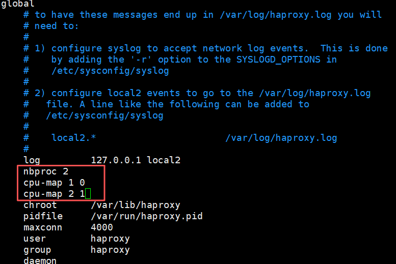Click the 'local2.*' comment text
Viewport: 396px width, 264px height.
pos(74,138)
